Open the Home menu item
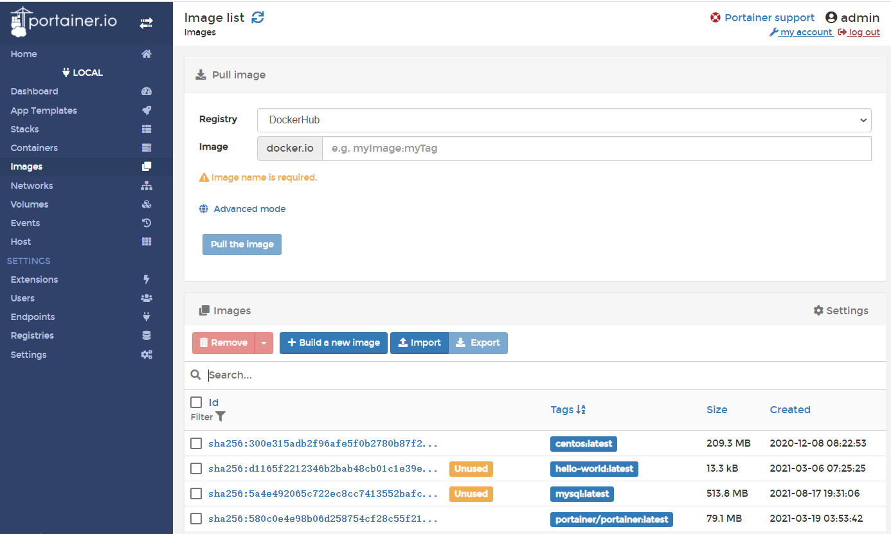The image size is (891, 534). coord(24,54)
